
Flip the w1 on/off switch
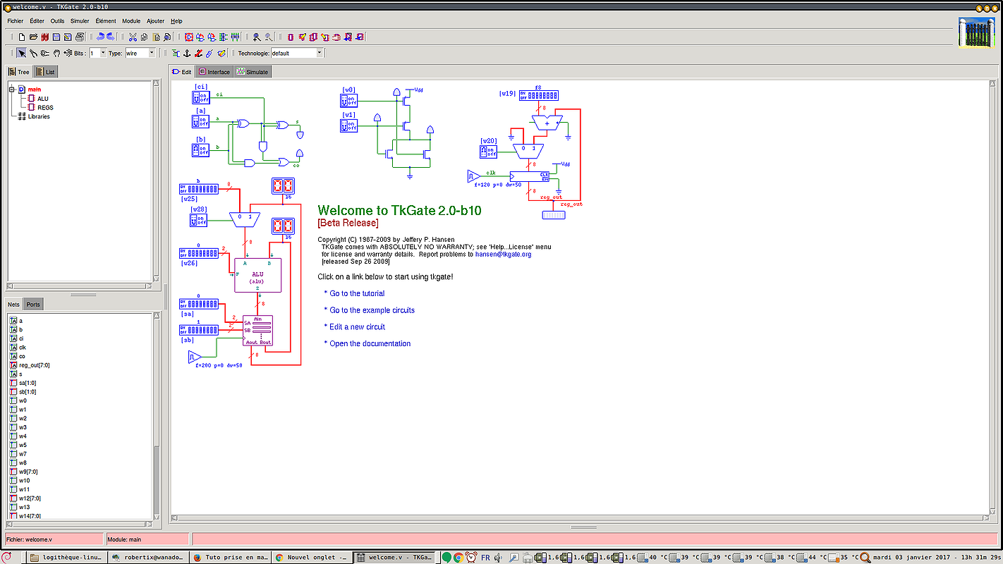[x=348, y=125]
